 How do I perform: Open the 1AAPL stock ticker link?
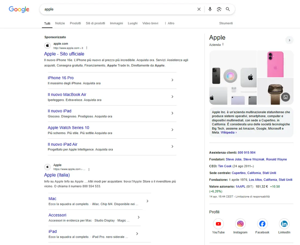[240, 187]
